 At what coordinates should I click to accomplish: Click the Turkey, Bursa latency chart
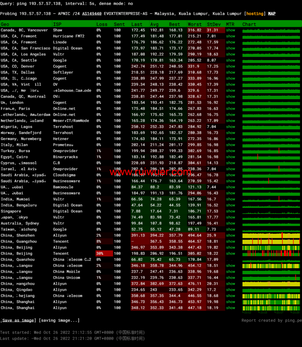(271, 151)
